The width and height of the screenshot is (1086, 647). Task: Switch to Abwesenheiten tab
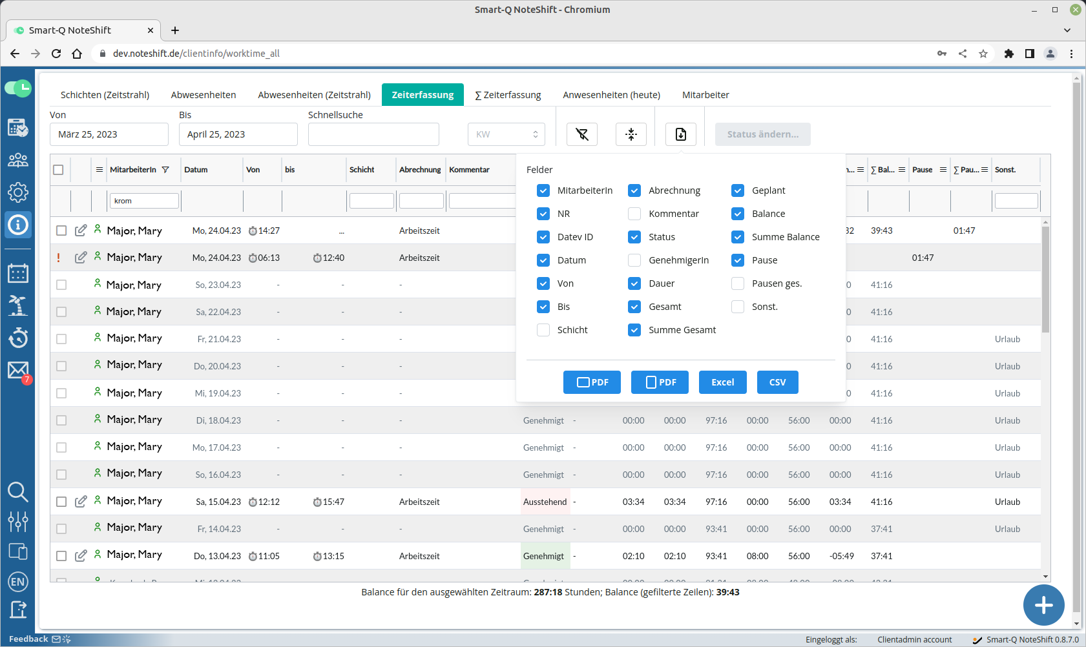point(204,95)
